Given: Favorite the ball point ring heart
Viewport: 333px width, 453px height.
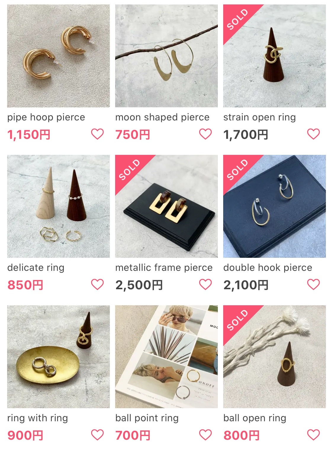Looking at the screenshot, I should (205, 435).
